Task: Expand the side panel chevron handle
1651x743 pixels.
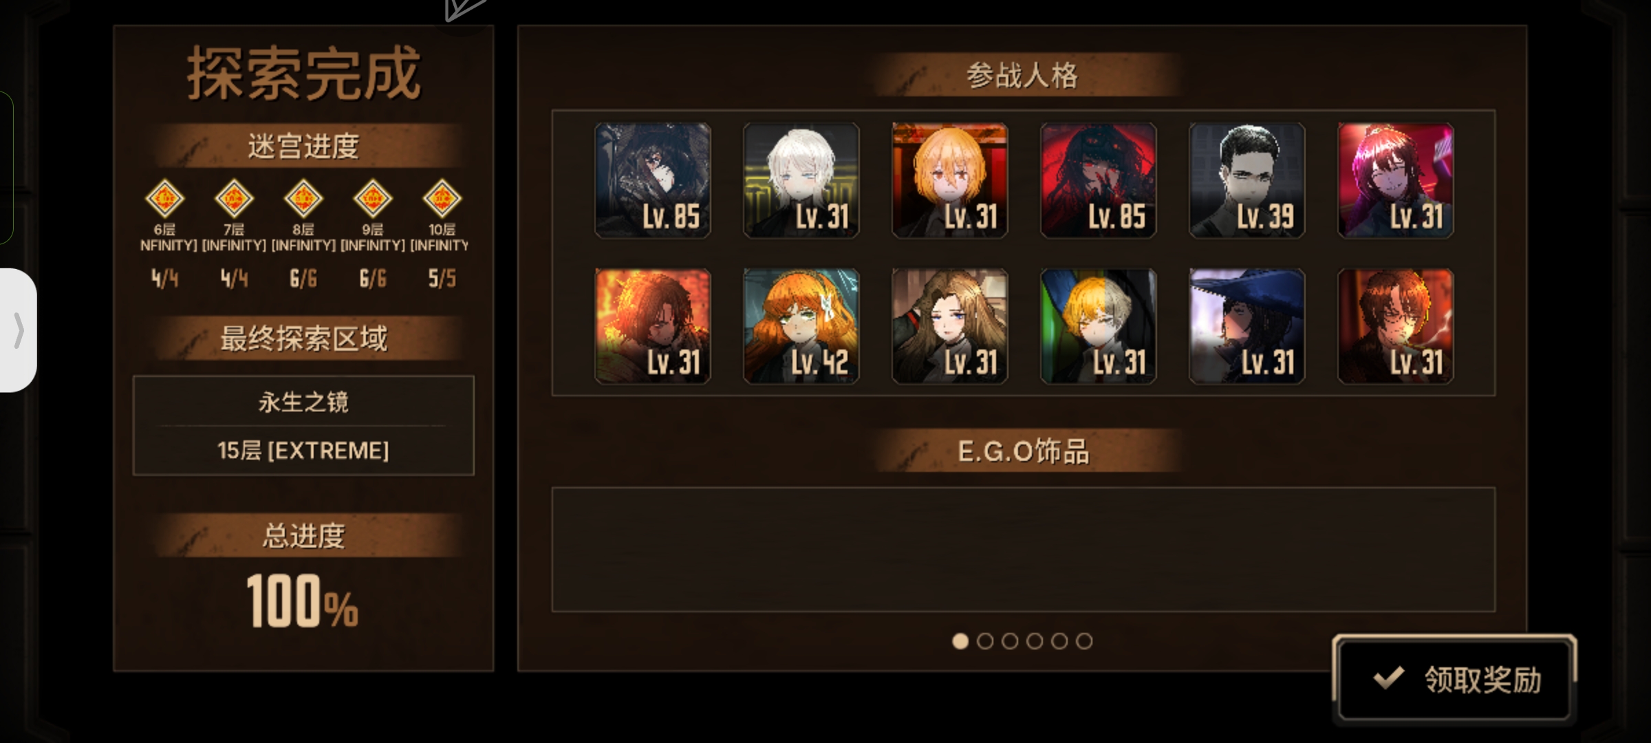Action: pyautogui.click(x=17, y=330)
